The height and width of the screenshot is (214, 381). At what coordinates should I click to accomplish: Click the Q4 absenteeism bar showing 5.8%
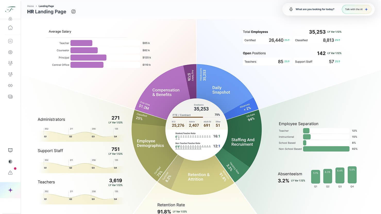[x=352, y=175]
